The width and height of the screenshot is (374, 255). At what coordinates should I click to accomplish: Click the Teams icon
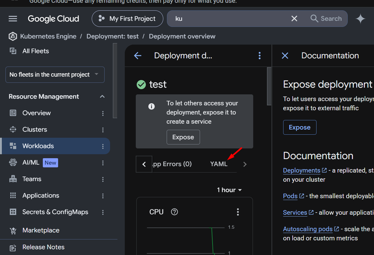point(13,179)
